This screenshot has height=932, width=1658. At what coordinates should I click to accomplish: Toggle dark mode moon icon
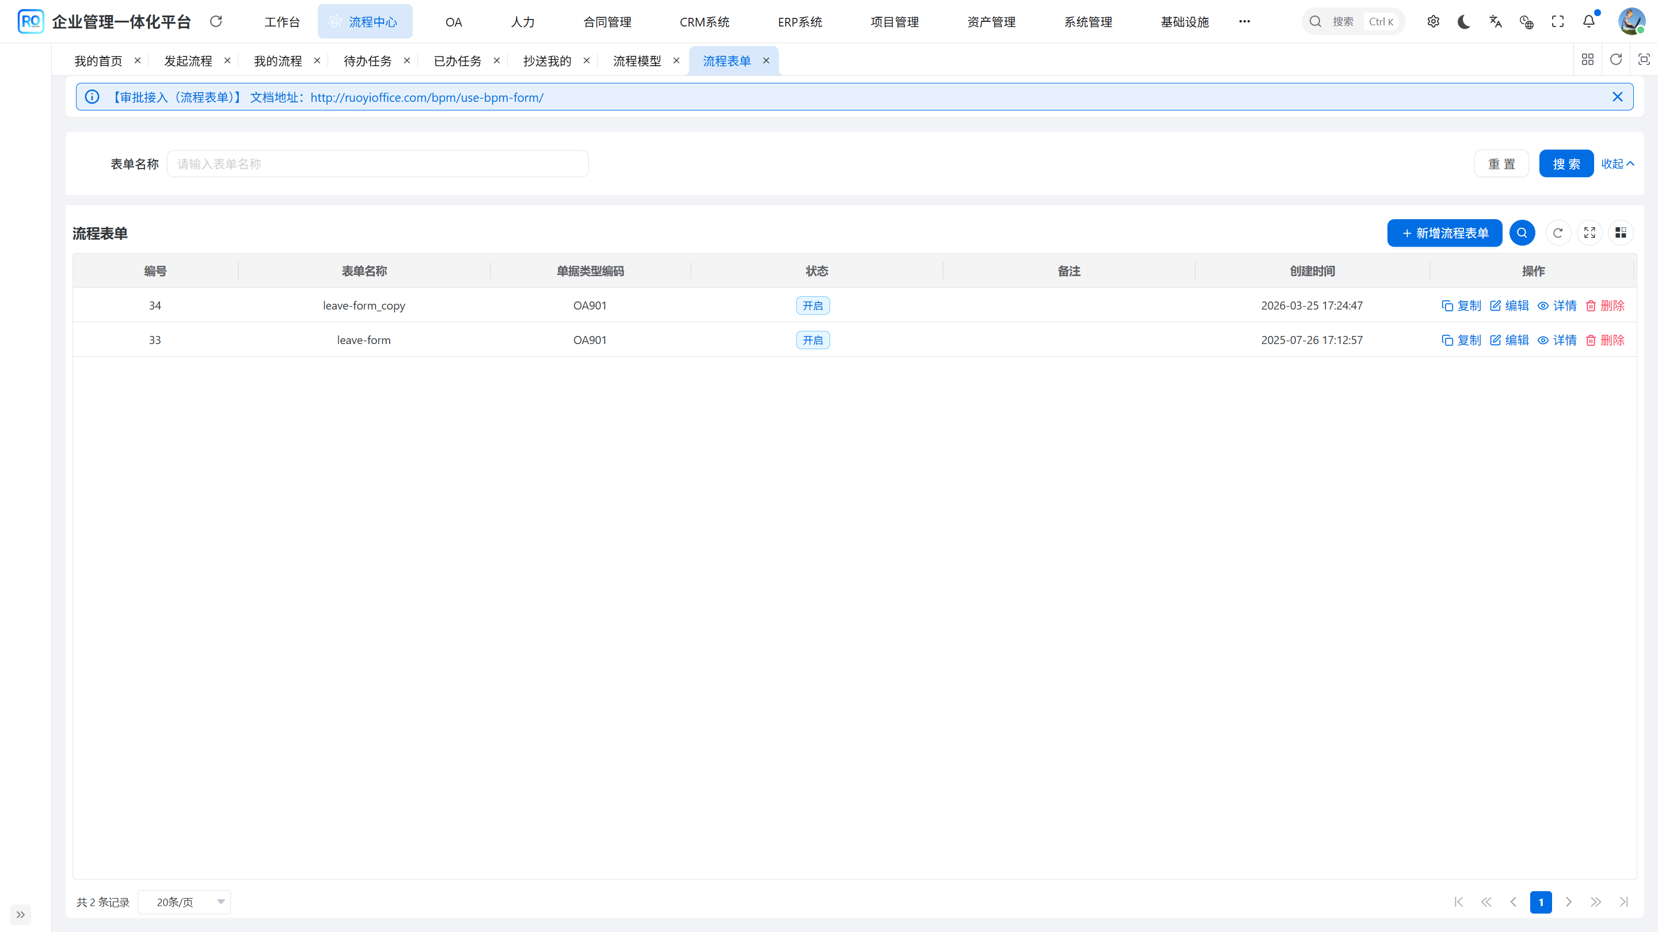[x=1463, y=21]
